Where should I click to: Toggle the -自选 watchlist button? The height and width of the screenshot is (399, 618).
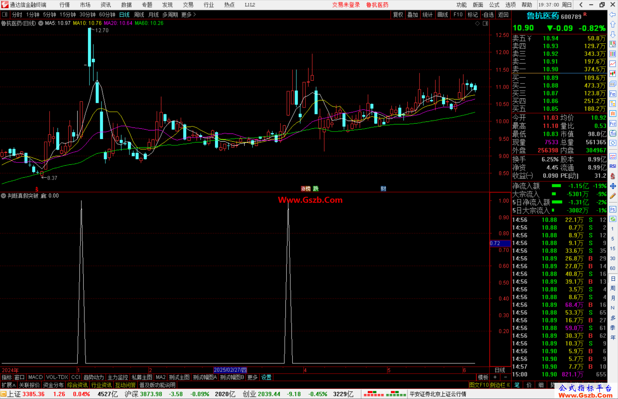(x=488, y=15)
